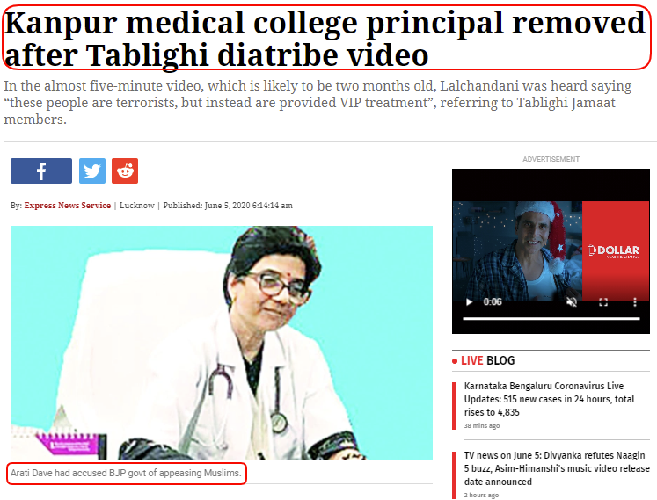657x500 pixels.
Task: Click the red live dot indicator
Action: tap(455, 361)
